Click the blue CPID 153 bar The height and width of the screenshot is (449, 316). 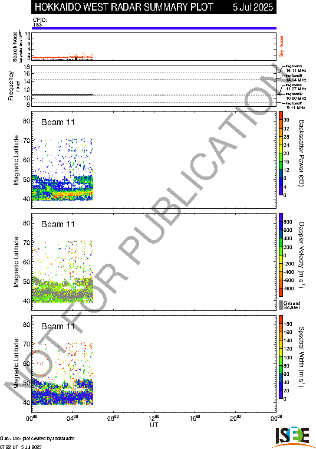(154, 28)
